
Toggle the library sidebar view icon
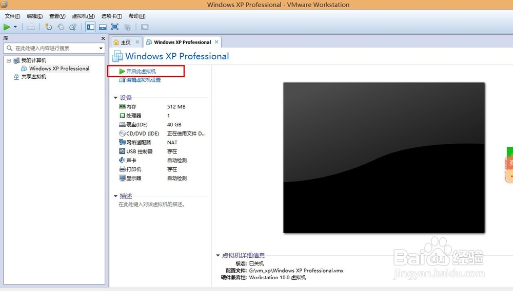(x=90, y=27)
